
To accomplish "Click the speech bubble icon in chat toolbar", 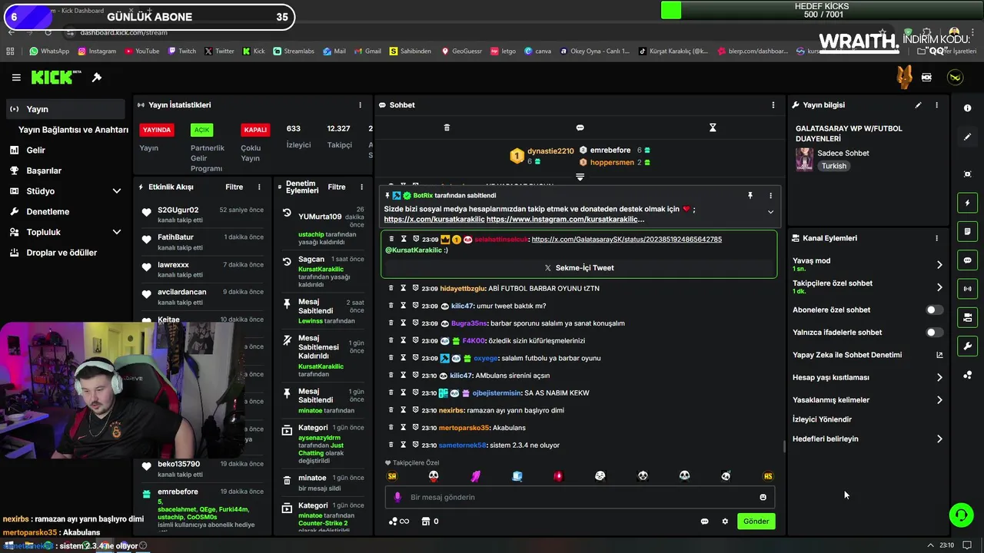I will click(x=580, y=127).
